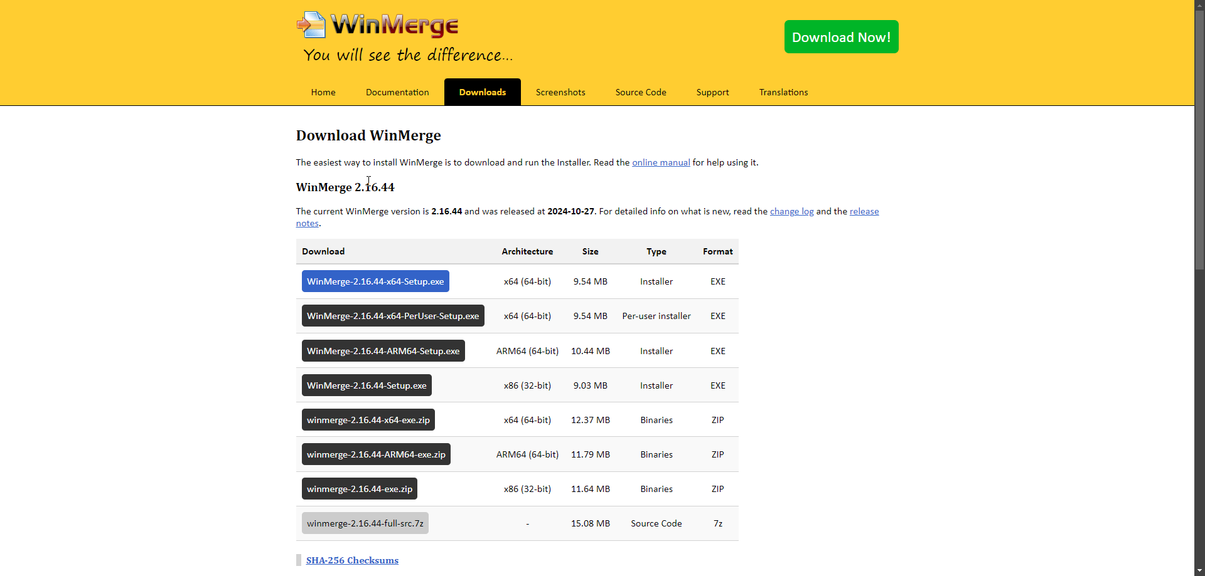1205x576 pixels.
Task: Expand the SHA-256 Checksums section
Action: tap(352, 560)
